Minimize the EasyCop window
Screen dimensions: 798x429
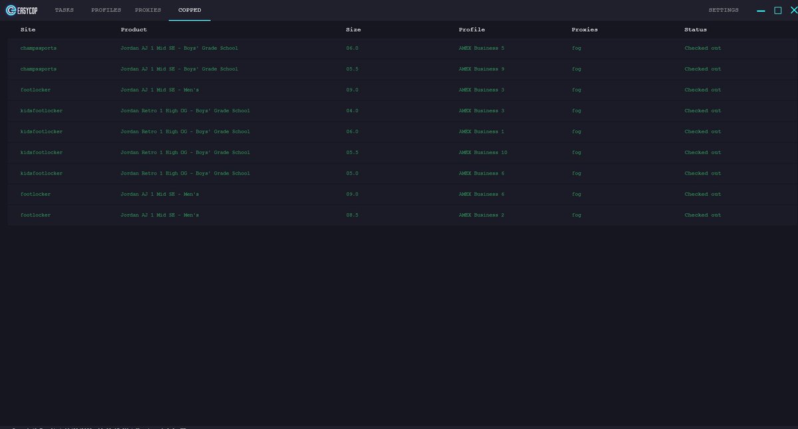(761, 11)
